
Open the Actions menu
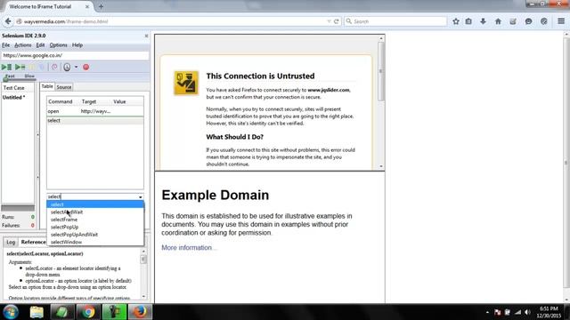coord(23,45)
